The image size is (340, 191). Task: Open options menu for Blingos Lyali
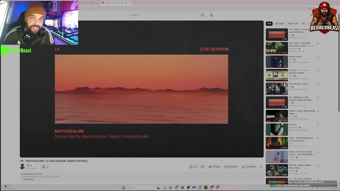[318, 152]
